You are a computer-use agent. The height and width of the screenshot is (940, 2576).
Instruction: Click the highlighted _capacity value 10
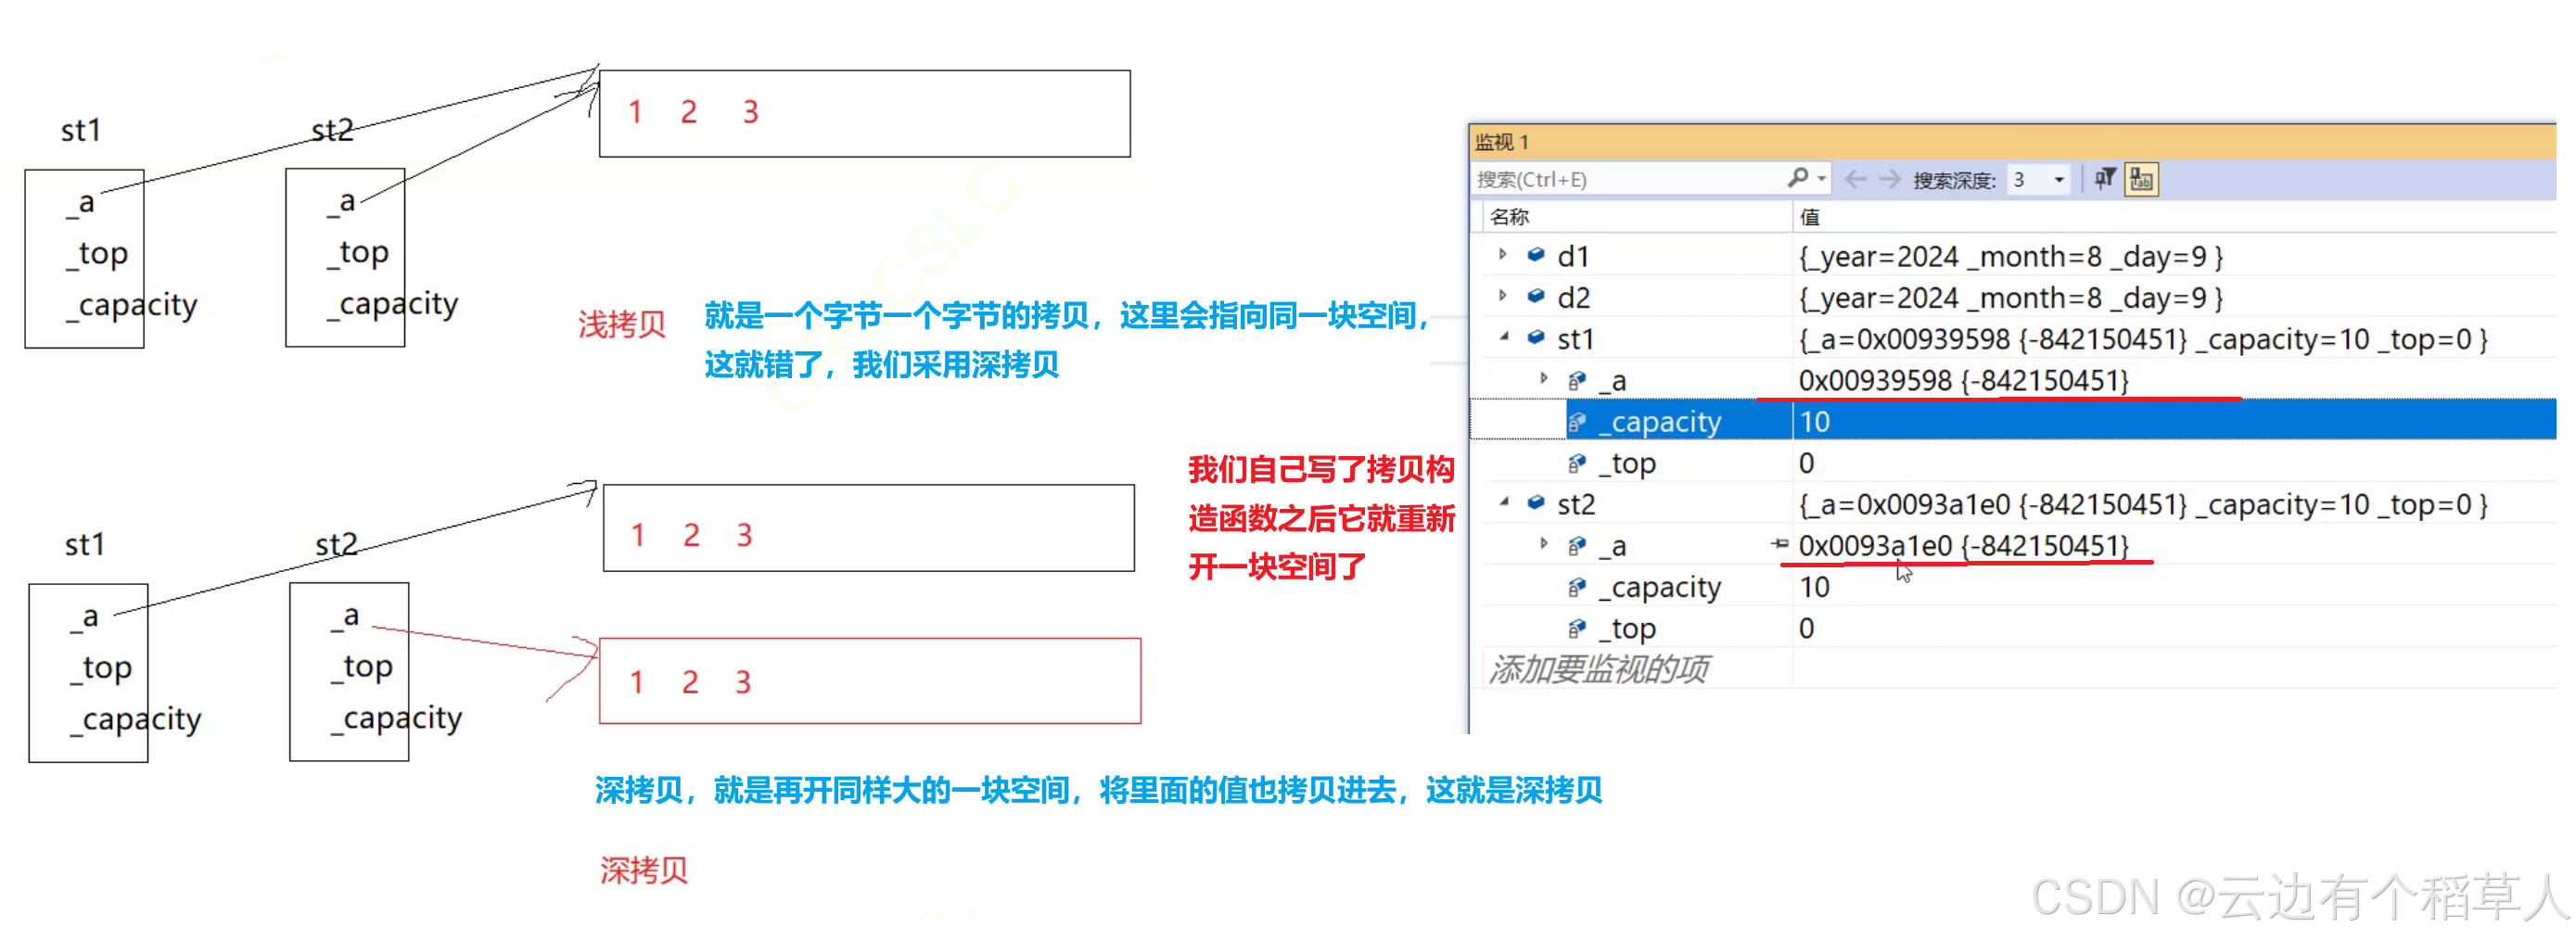coord(1815,422)
